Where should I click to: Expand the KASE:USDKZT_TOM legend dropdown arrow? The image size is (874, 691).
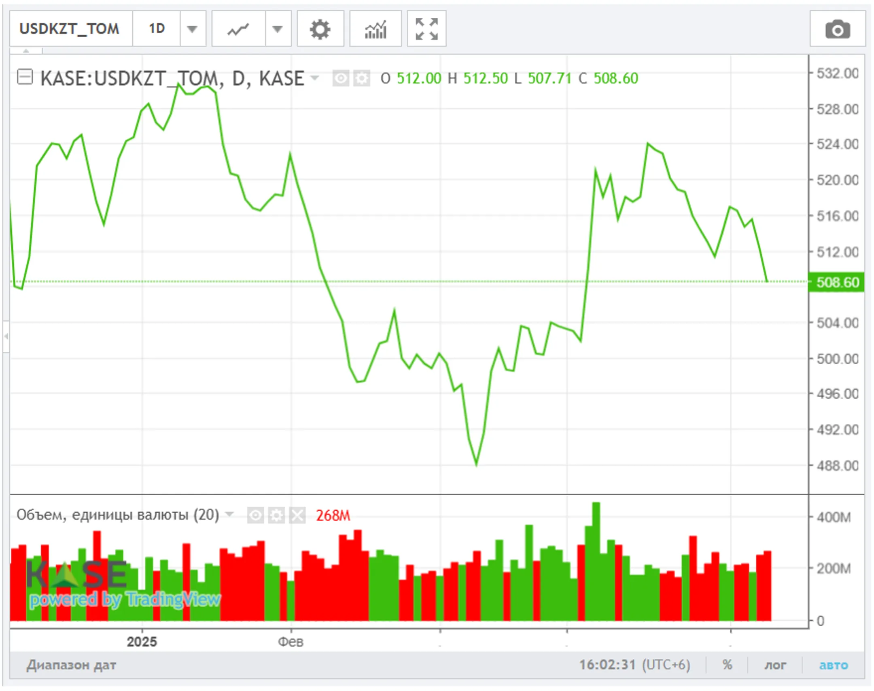click(x=314, y=77)
